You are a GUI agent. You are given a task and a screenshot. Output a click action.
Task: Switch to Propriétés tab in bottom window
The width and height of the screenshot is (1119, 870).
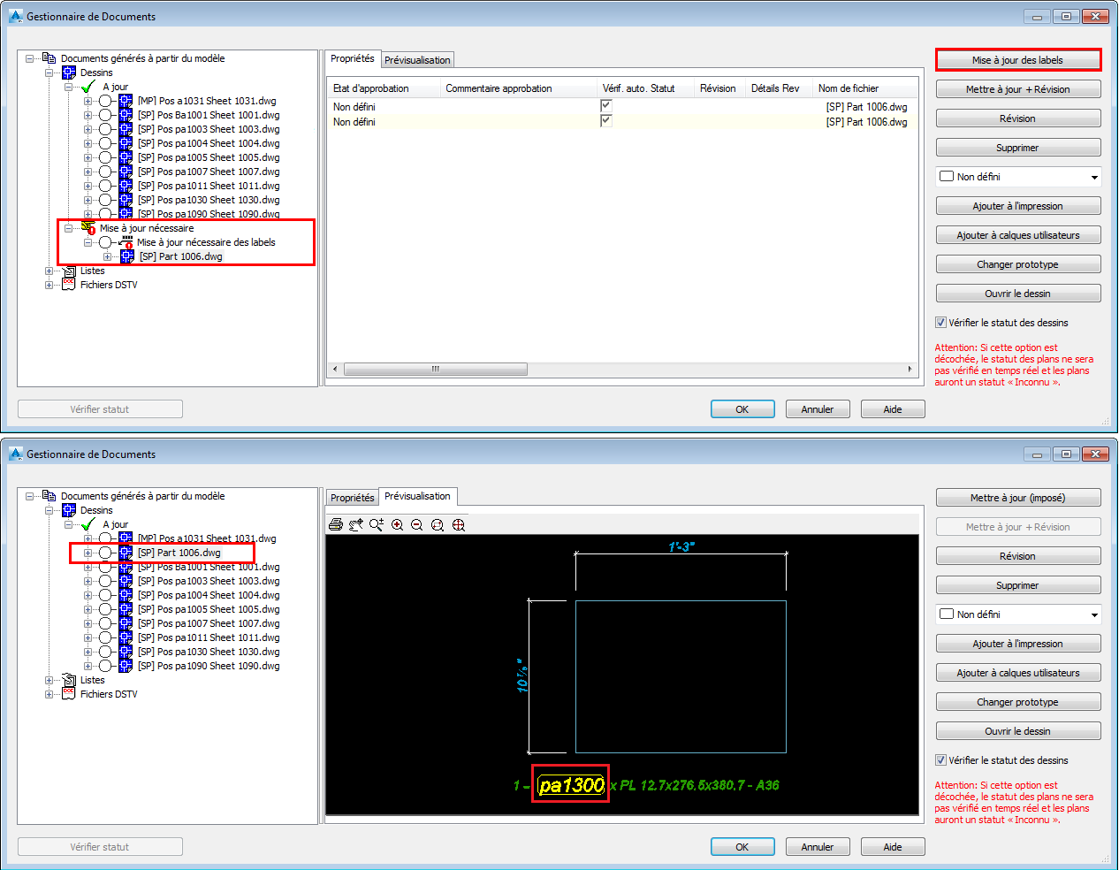[353, 498]
